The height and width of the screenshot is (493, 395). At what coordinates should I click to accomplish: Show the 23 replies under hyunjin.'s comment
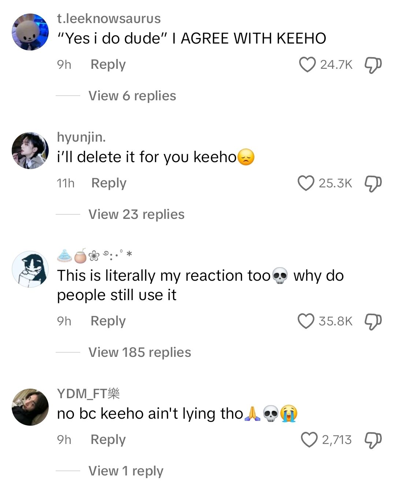pyautogui.click(x=136, y=214)
